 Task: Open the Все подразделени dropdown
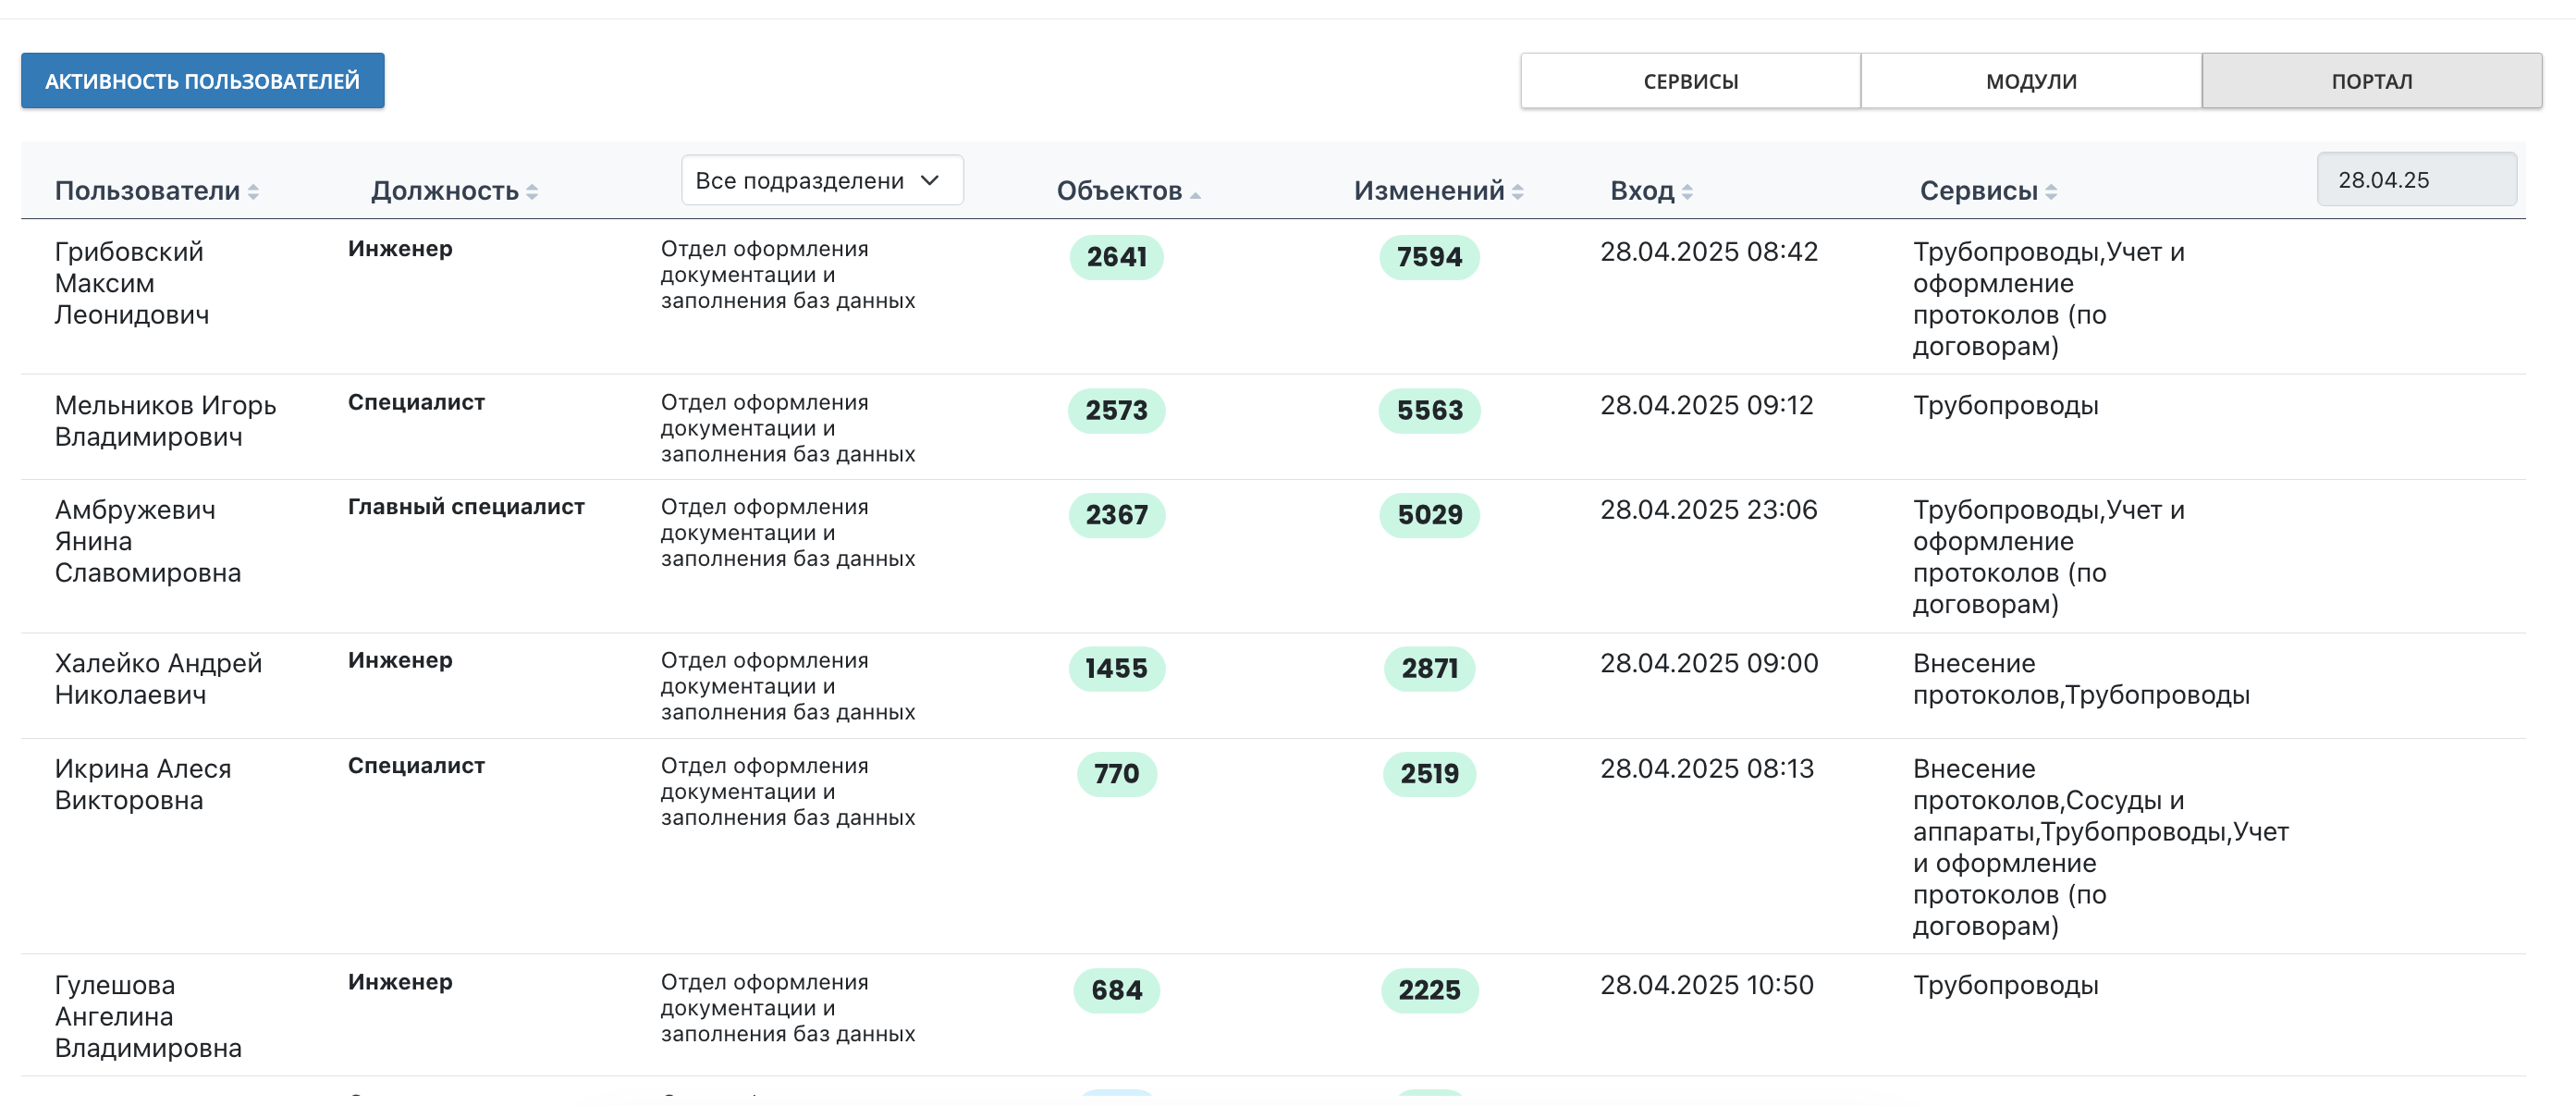coord(821,180)
